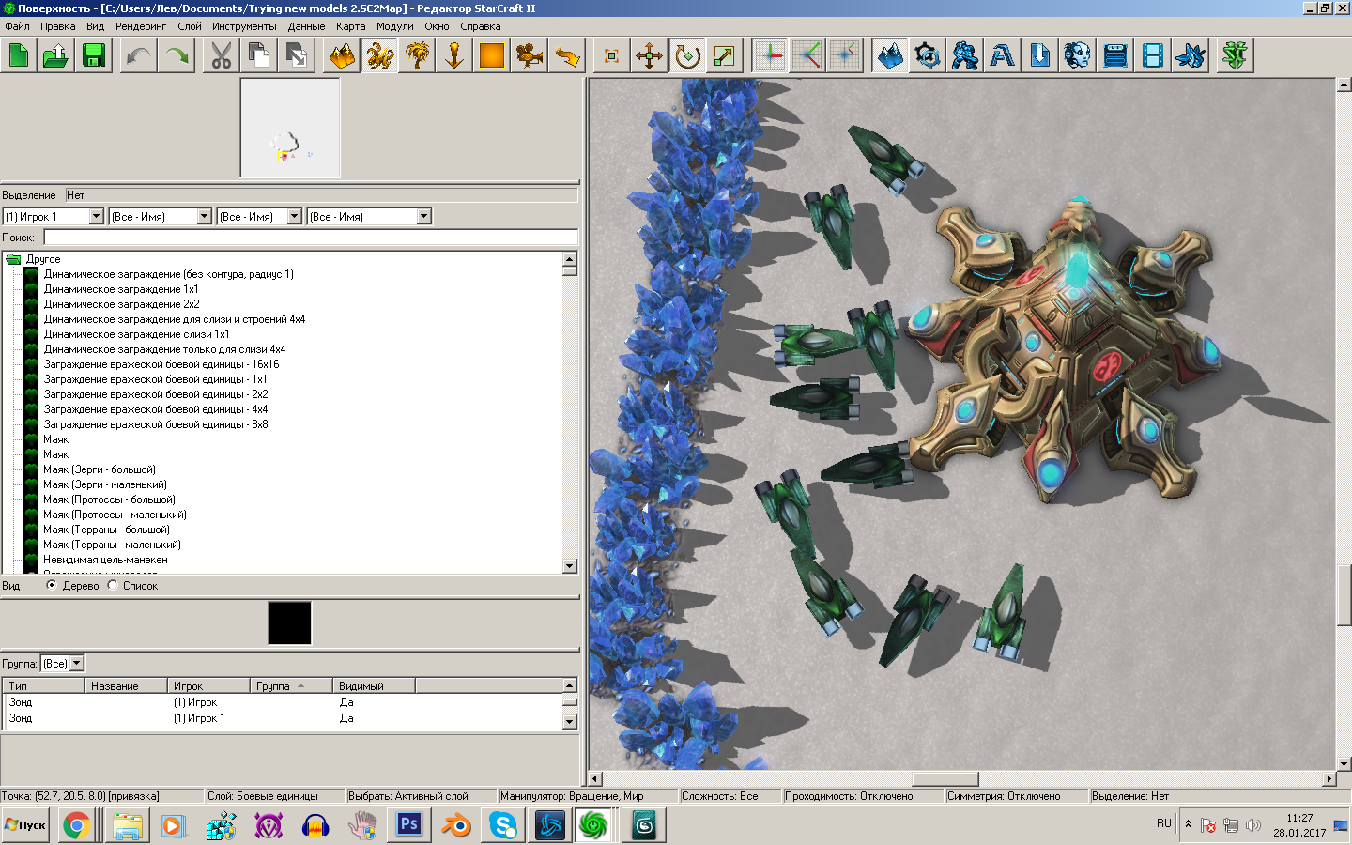Select the Points layer pin icon
This screenshot has height=845, width=1352.
pyautogui.click(x=454, y=55)
